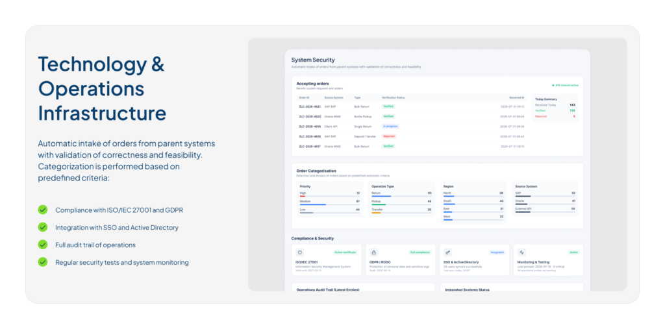Click the Operations Audit Trail (Latest Entries) heading
Viewport: 665px width, 329px height.
tap(328, 289)
